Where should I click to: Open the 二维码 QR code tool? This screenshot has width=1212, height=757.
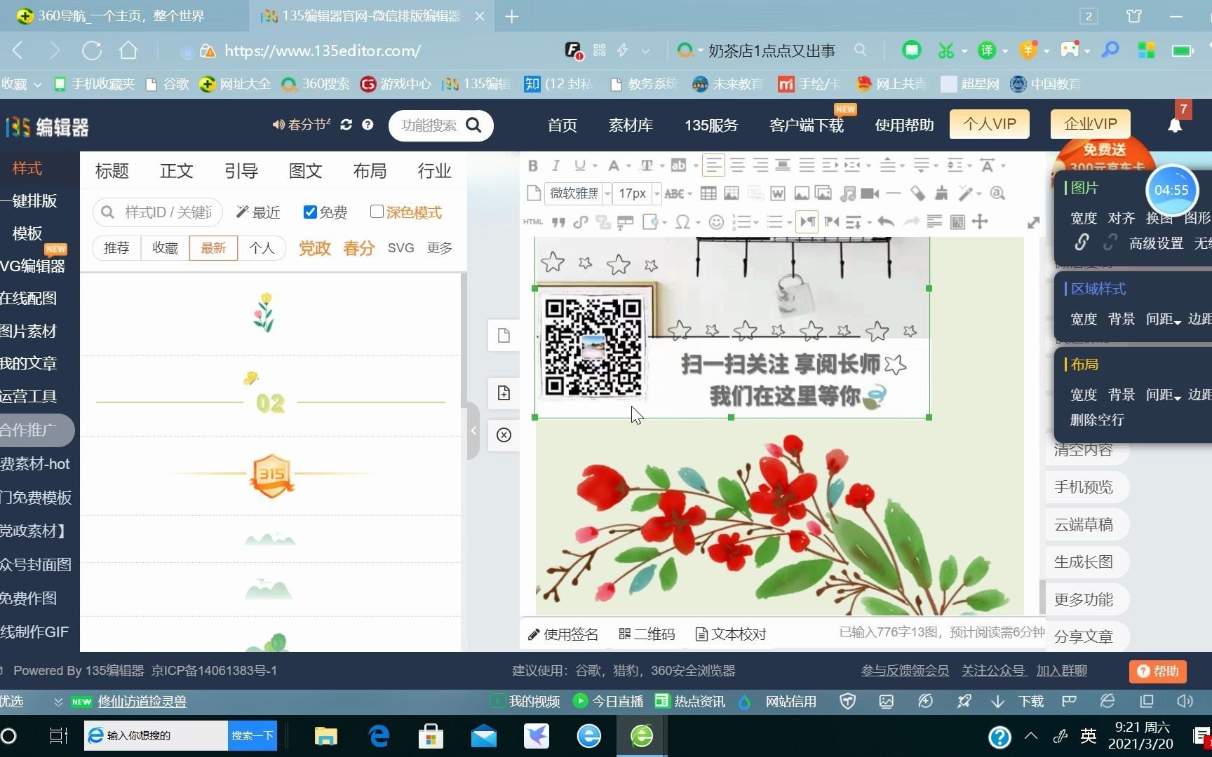(646, 634)
